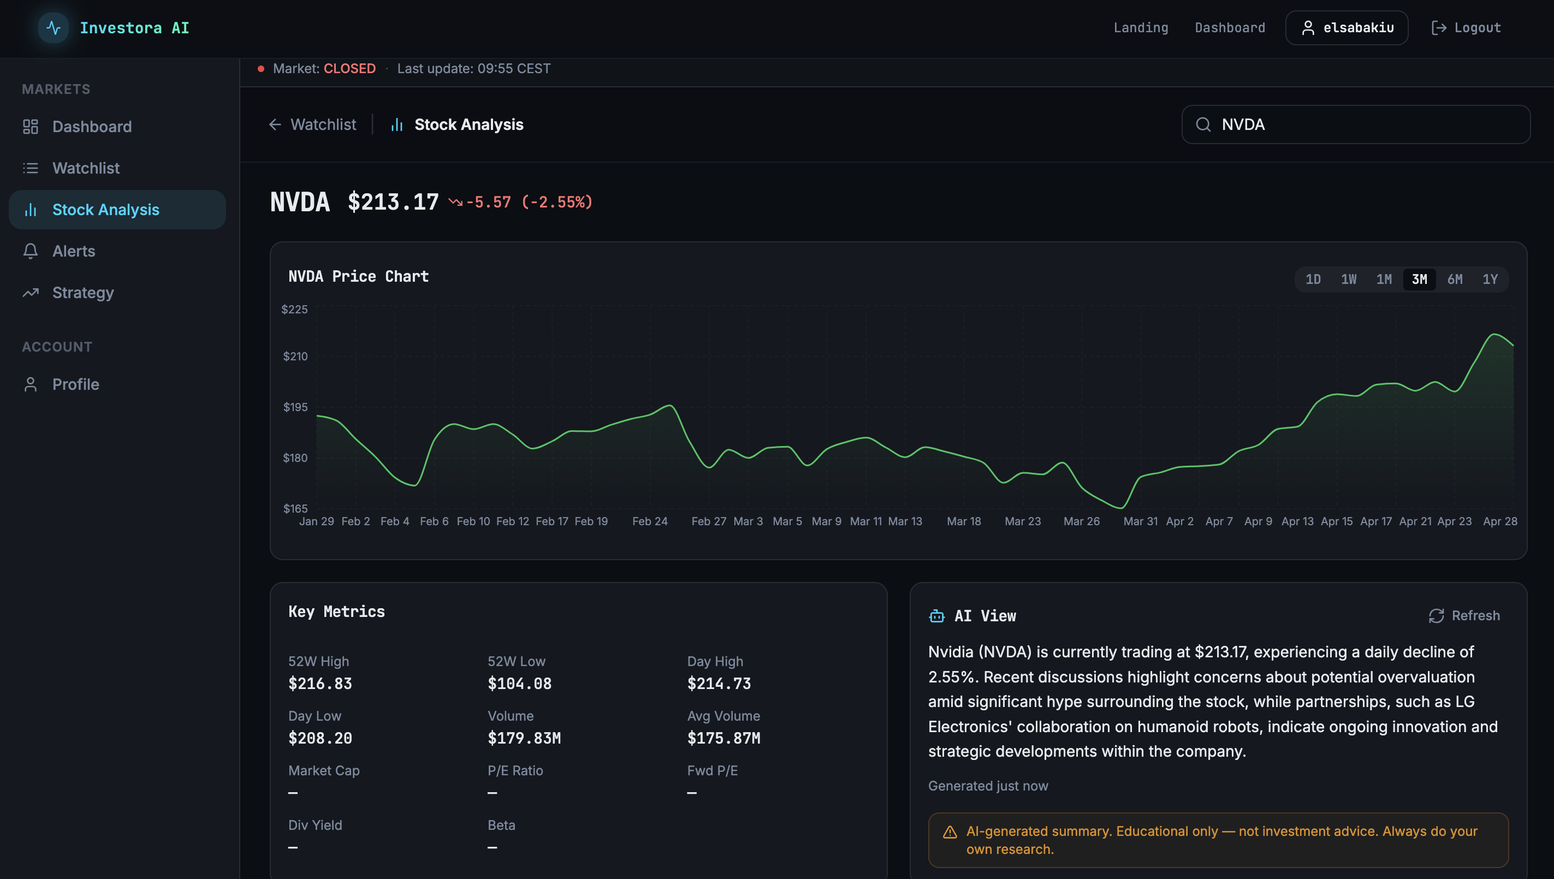
Task: Click the robot icon next to AI View
Action: pyautogui.click(x=936, y=616)
